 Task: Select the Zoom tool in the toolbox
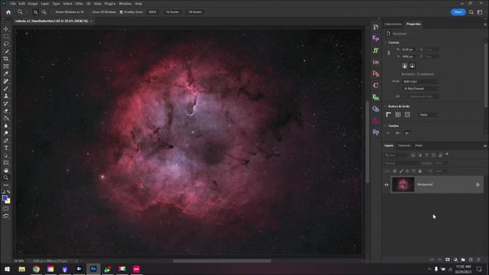6,178
